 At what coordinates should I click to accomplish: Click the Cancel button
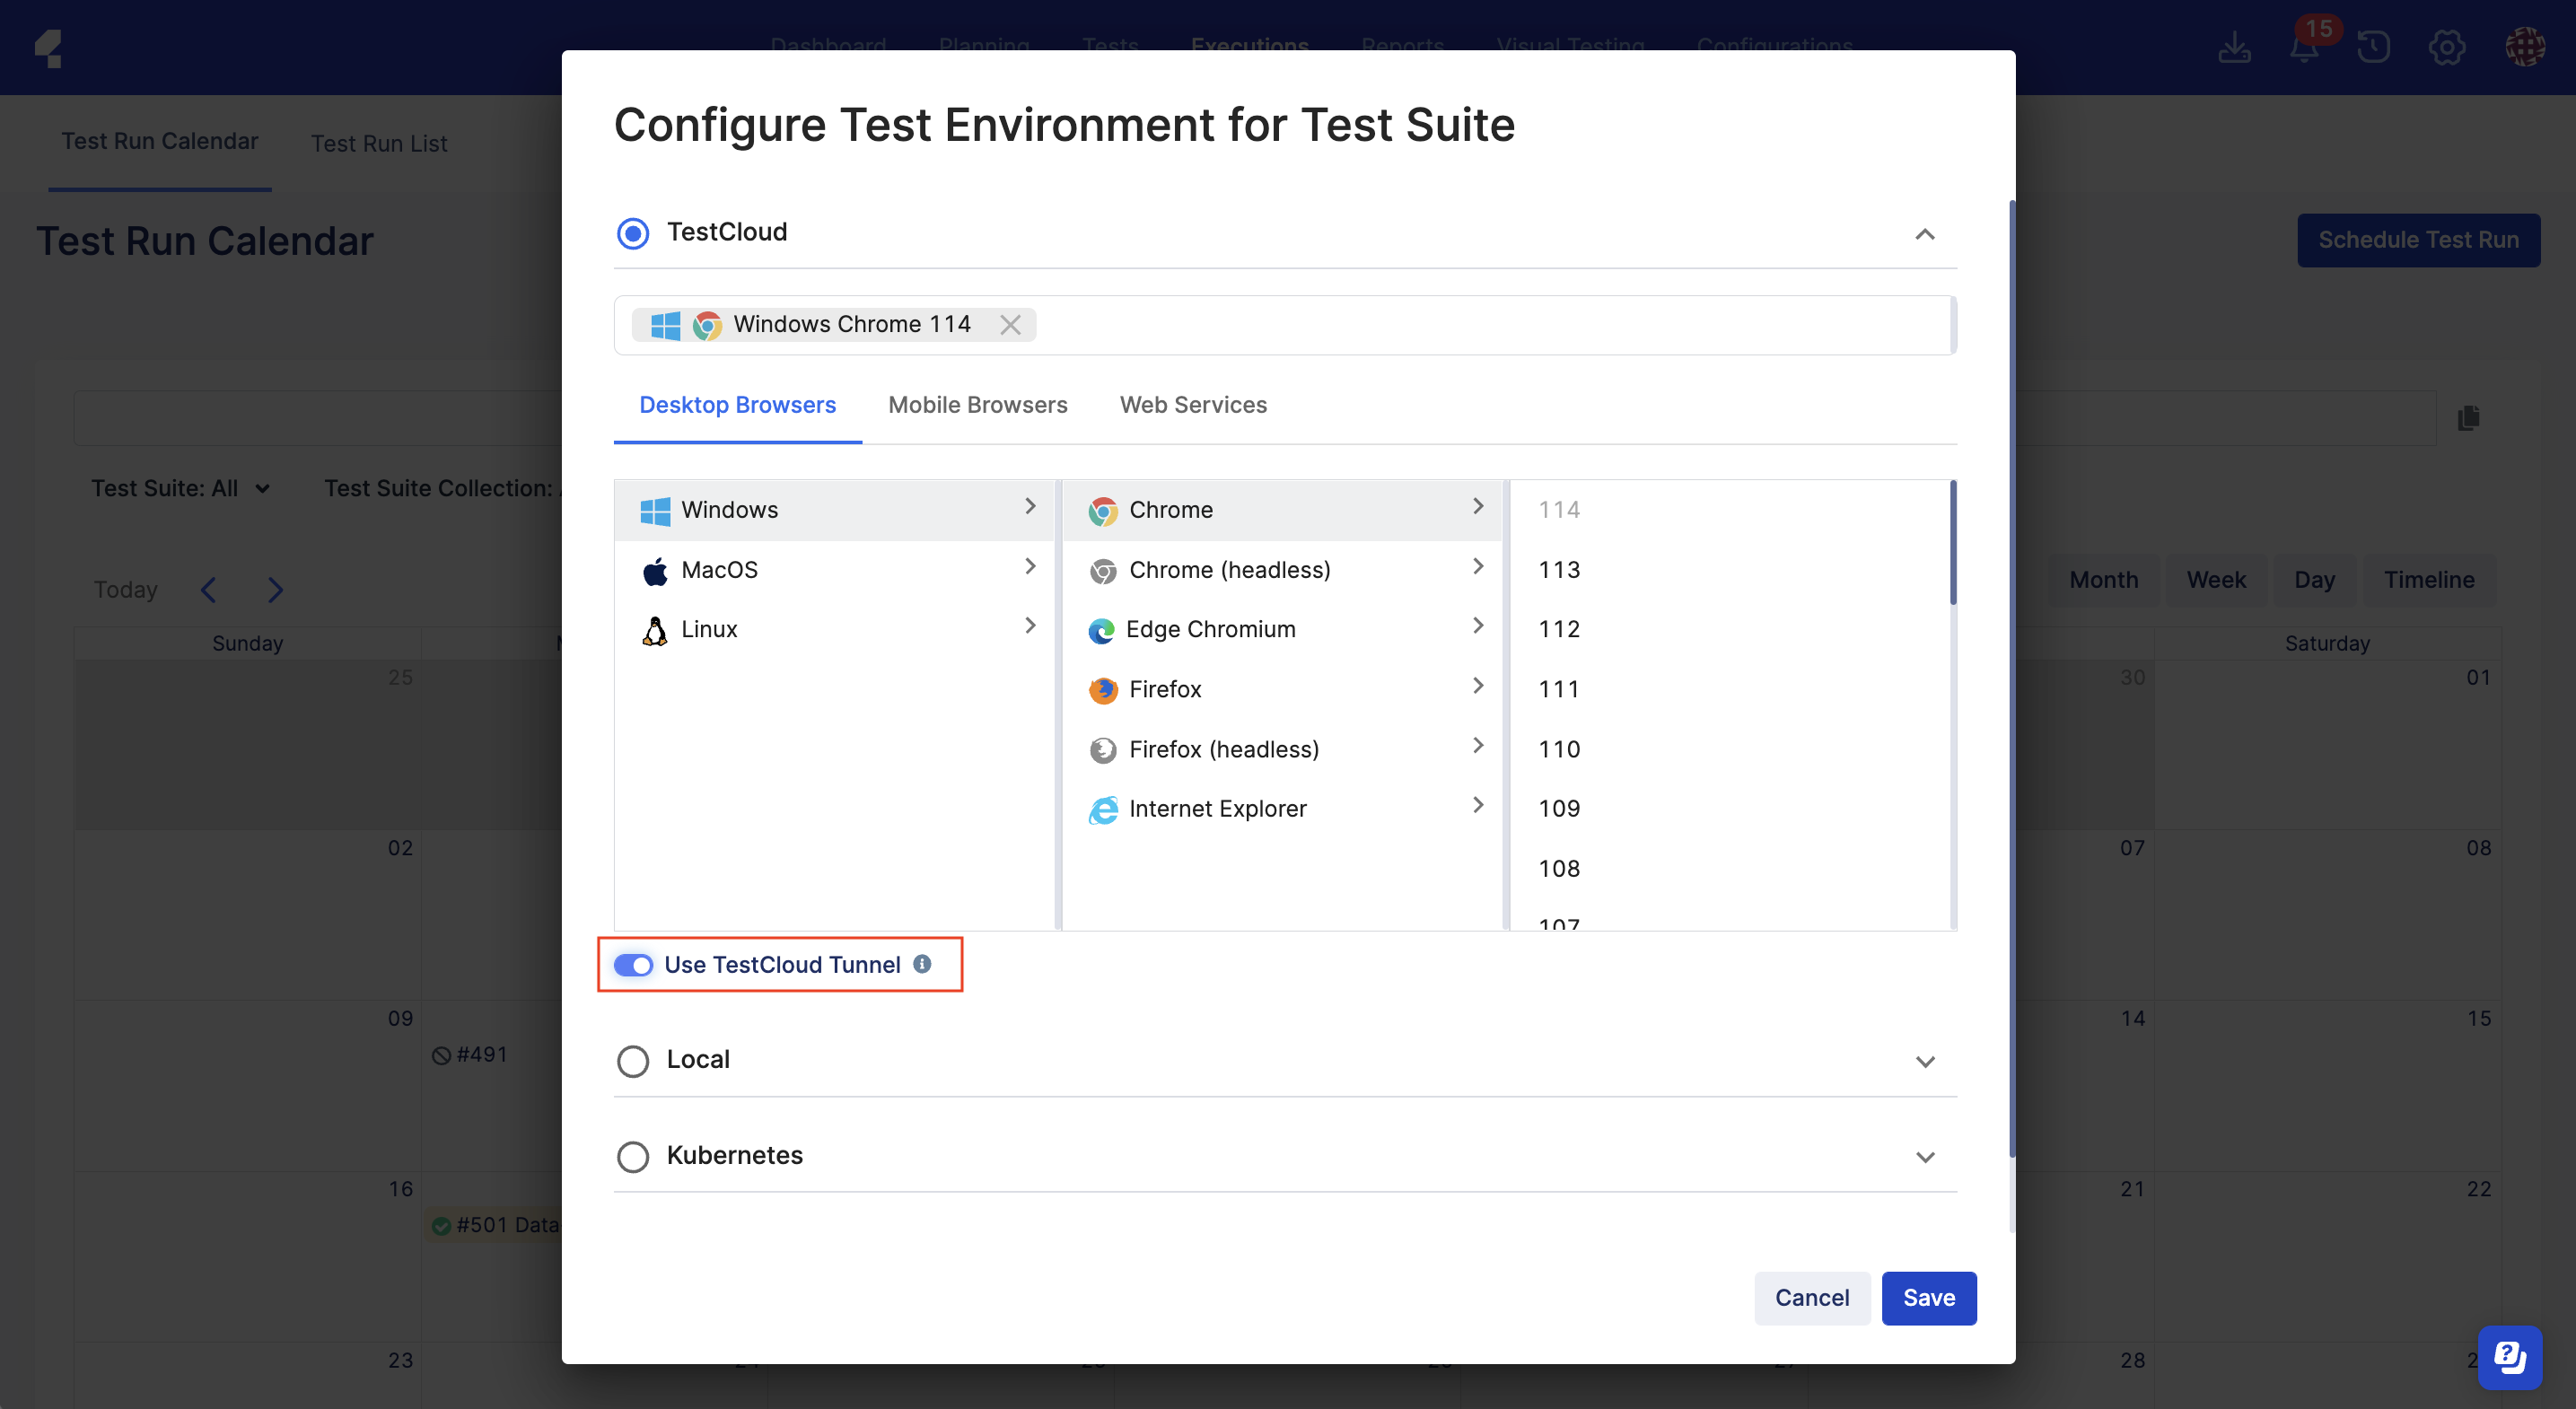point(1811,1298)
